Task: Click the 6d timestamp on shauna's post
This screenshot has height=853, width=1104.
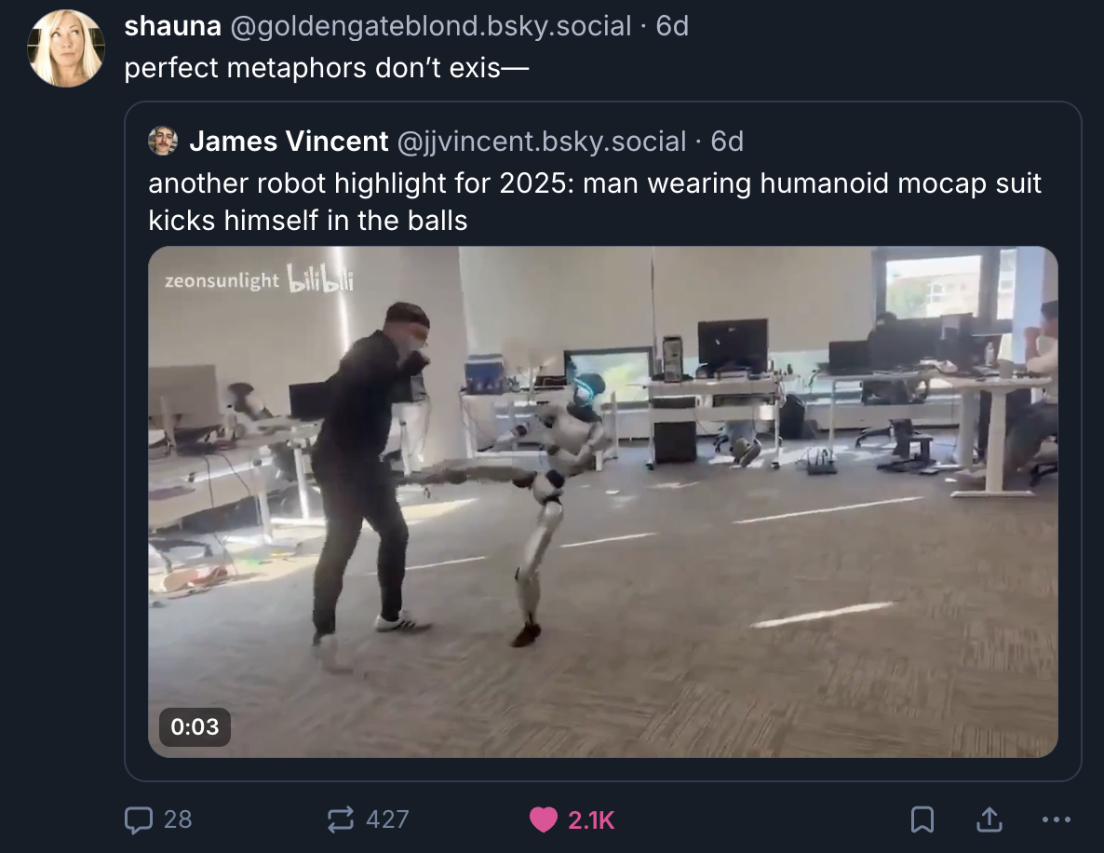Action: coord(672,26)
